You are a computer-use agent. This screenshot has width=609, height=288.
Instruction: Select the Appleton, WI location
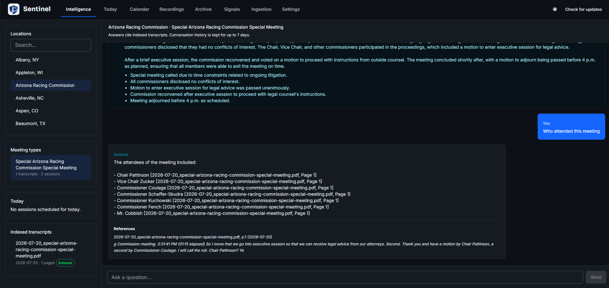tap(51, 73)
